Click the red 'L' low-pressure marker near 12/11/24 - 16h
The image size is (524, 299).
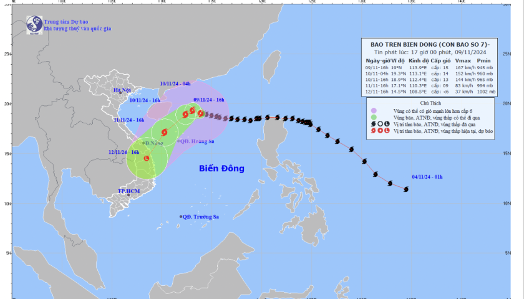coord(147,159)
